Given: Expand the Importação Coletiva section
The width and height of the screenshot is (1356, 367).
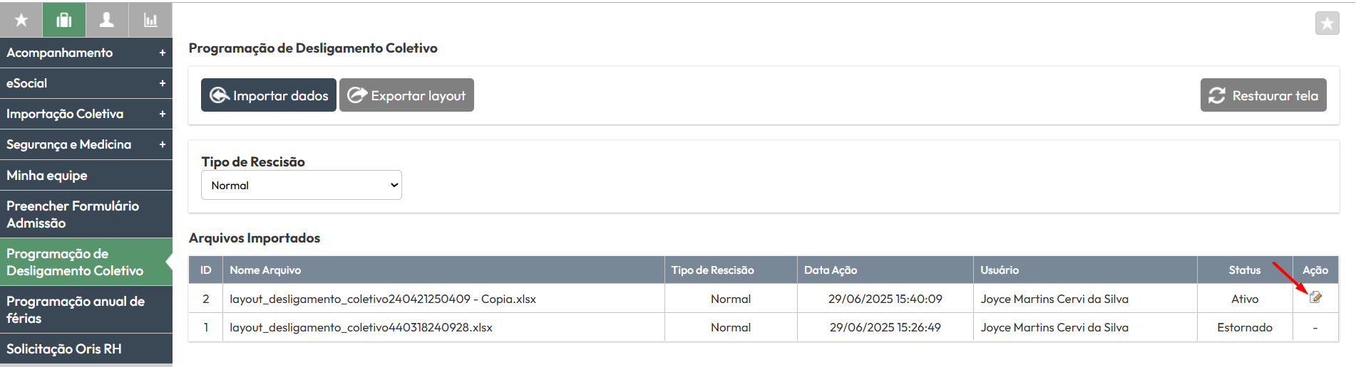Looking at the screenshot, I should (86, 114).
